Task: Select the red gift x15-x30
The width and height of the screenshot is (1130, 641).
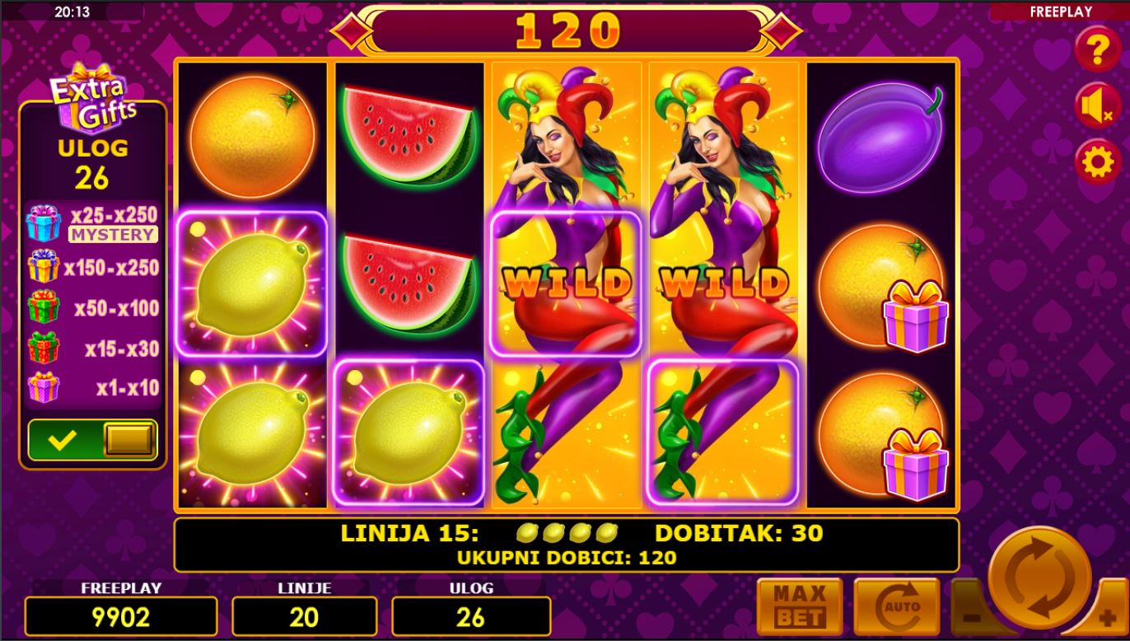Action: pos(92,349)
